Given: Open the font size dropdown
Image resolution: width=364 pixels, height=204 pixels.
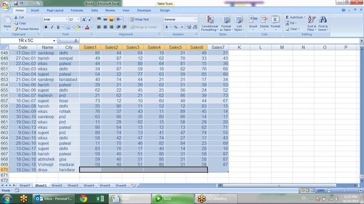Looking at the screenshot, I should 78,19.
